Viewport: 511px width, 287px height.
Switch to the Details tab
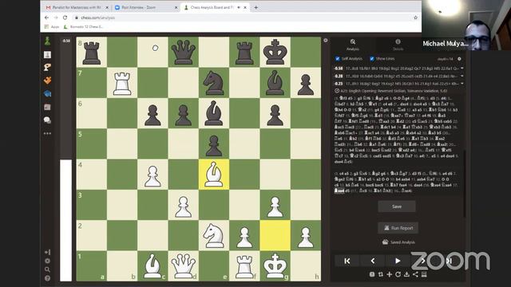point(398,45)
